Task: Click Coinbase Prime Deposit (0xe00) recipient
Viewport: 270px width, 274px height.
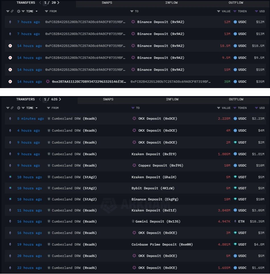Action: tap(162, 244)
